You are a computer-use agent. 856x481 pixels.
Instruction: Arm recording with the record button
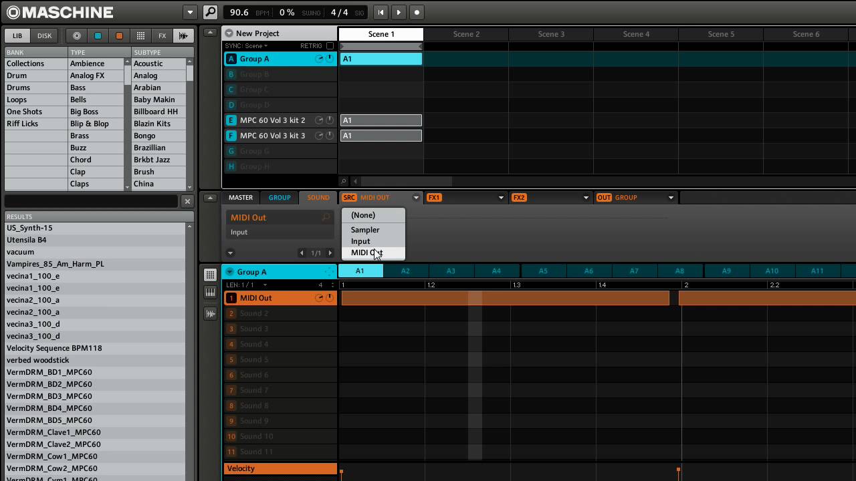tap(417, 12)
